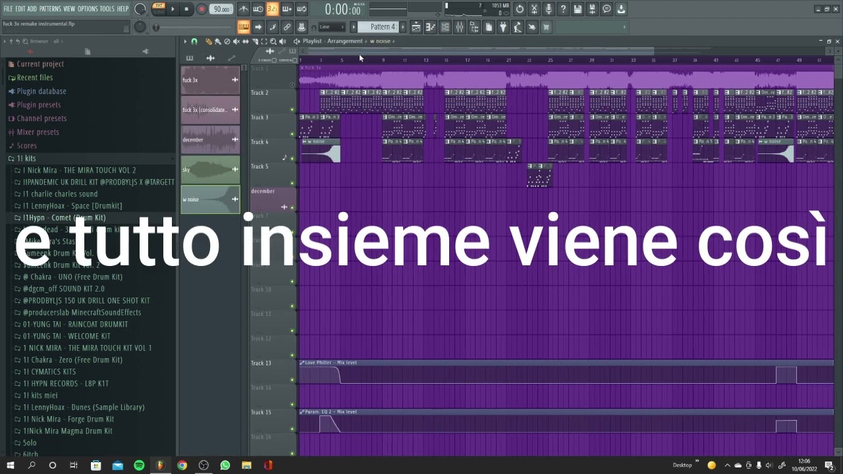Expand the Current project folder
Viewport: 843px width, 474px height.
point(40,64)
